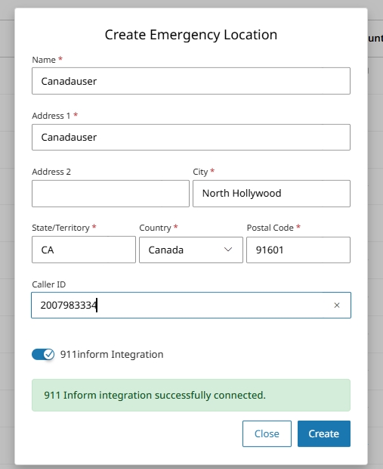The image size is (383, 469).
Task: Click into the Address 1 field
Action: pos(191,137)
